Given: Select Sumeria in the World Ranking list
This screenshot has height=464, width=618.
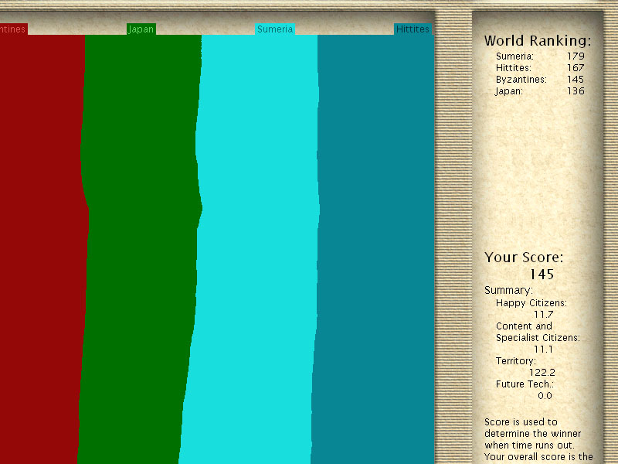Looking at the screenshot, I should (514, 56).
